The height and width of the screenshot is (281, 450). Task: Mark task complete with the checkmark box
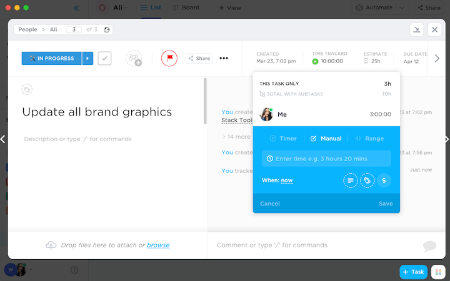click(104, 58)
